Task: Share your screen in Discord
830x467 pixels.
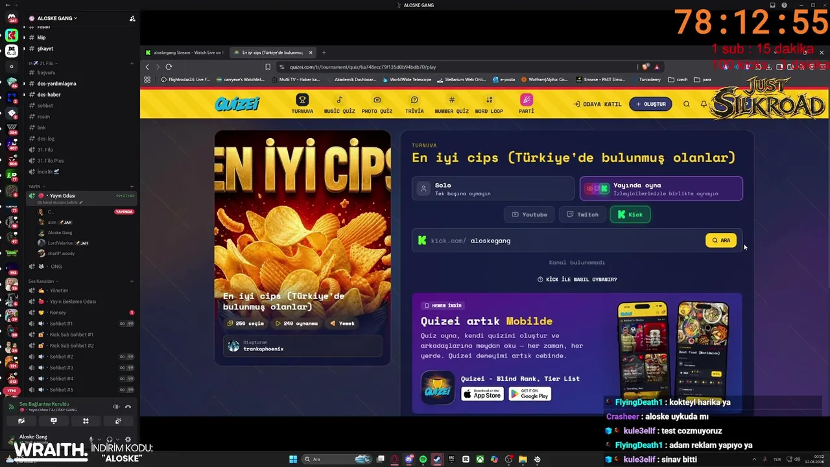Action: [54, 421]
